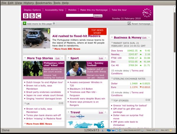This screenshot has width=177, height=134.
Task: Click inside the BBC search field
Action: click(80, 15)
